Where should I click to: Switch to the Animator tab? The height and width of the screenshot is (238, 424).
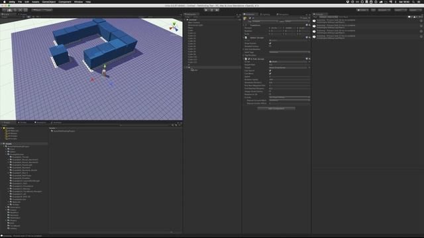[x=56, y=122]
